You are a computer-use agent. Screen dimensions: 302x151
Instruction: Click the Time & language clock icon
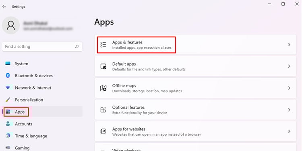(8, 136)
